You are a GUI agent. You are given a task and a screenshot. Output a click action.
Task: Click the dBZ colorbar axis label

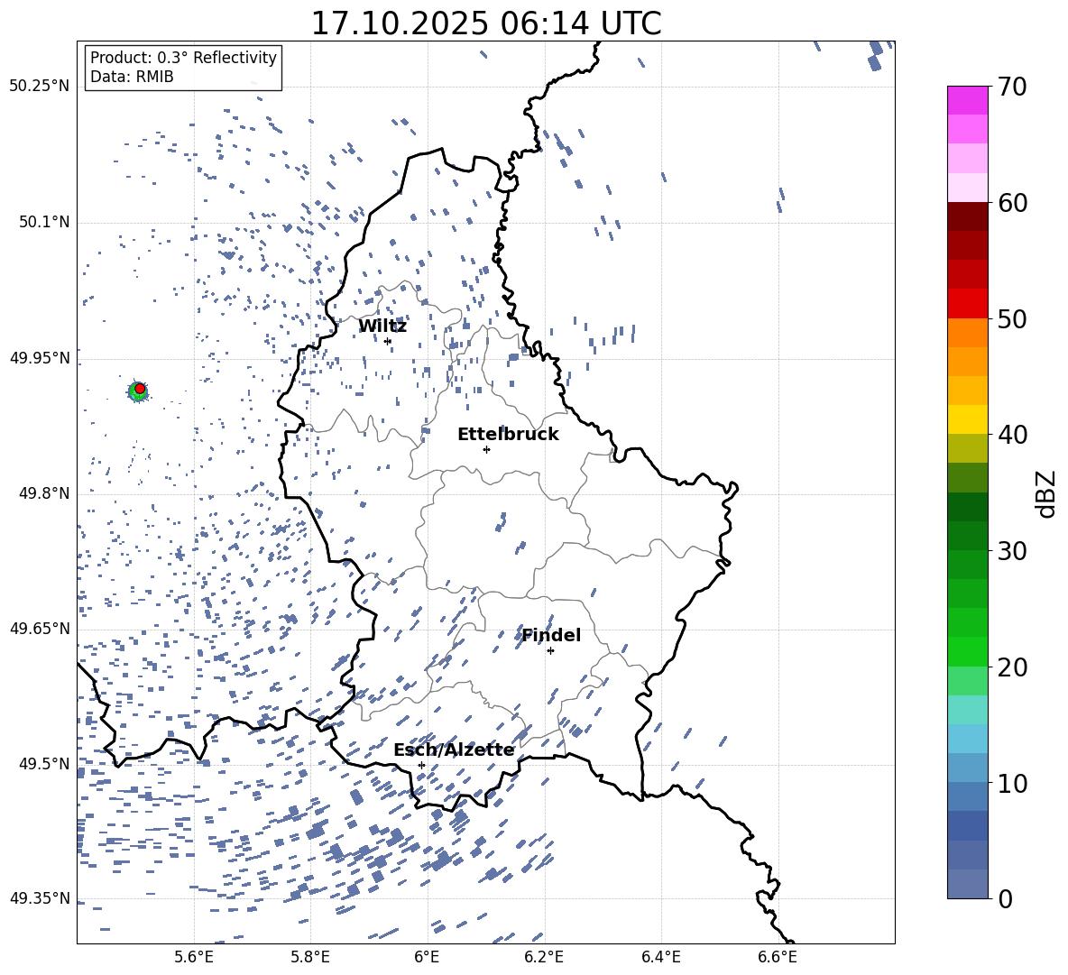coord(1046,493)
